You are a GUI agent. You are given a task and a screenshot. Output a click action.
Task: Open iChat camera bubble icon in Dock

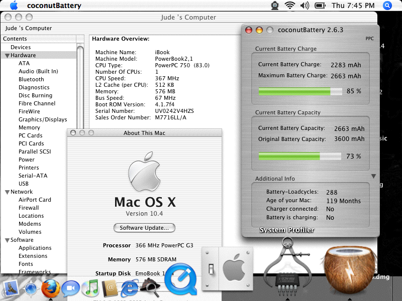coord(71,289)
